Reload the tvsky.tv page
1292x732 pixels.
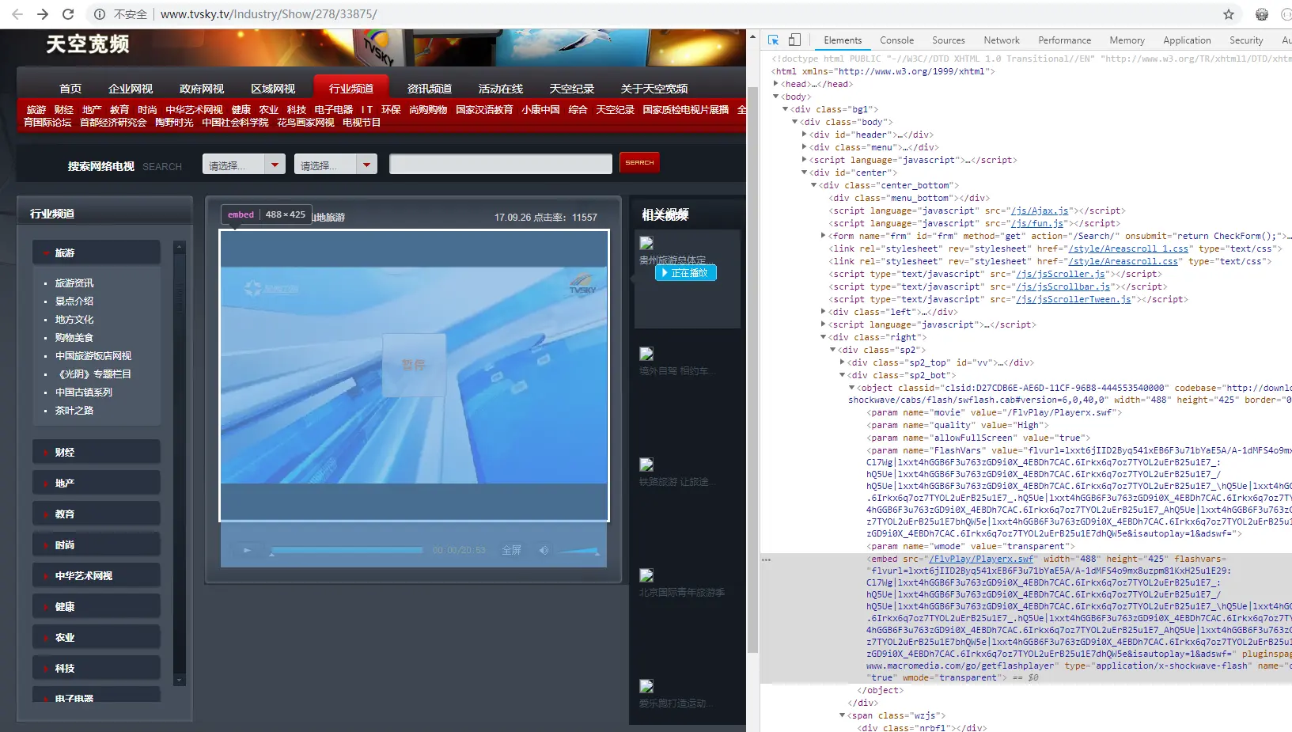(x=68, y=14)
